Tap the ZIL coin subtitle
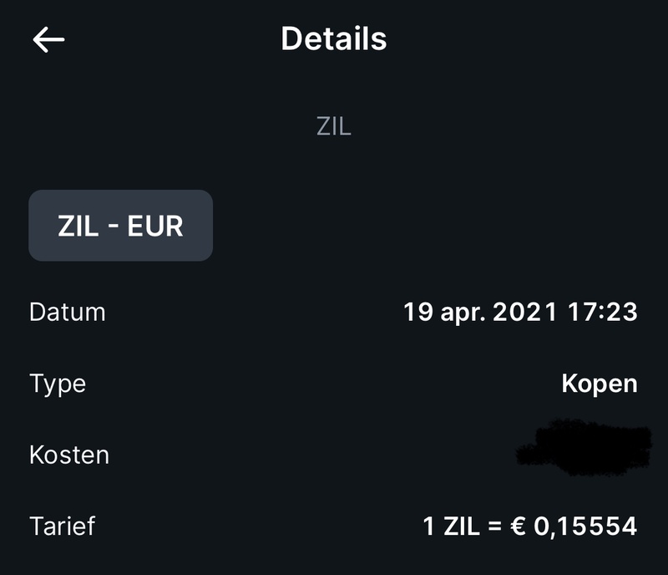This screenshot has height=575, width=668. [334, 127]
